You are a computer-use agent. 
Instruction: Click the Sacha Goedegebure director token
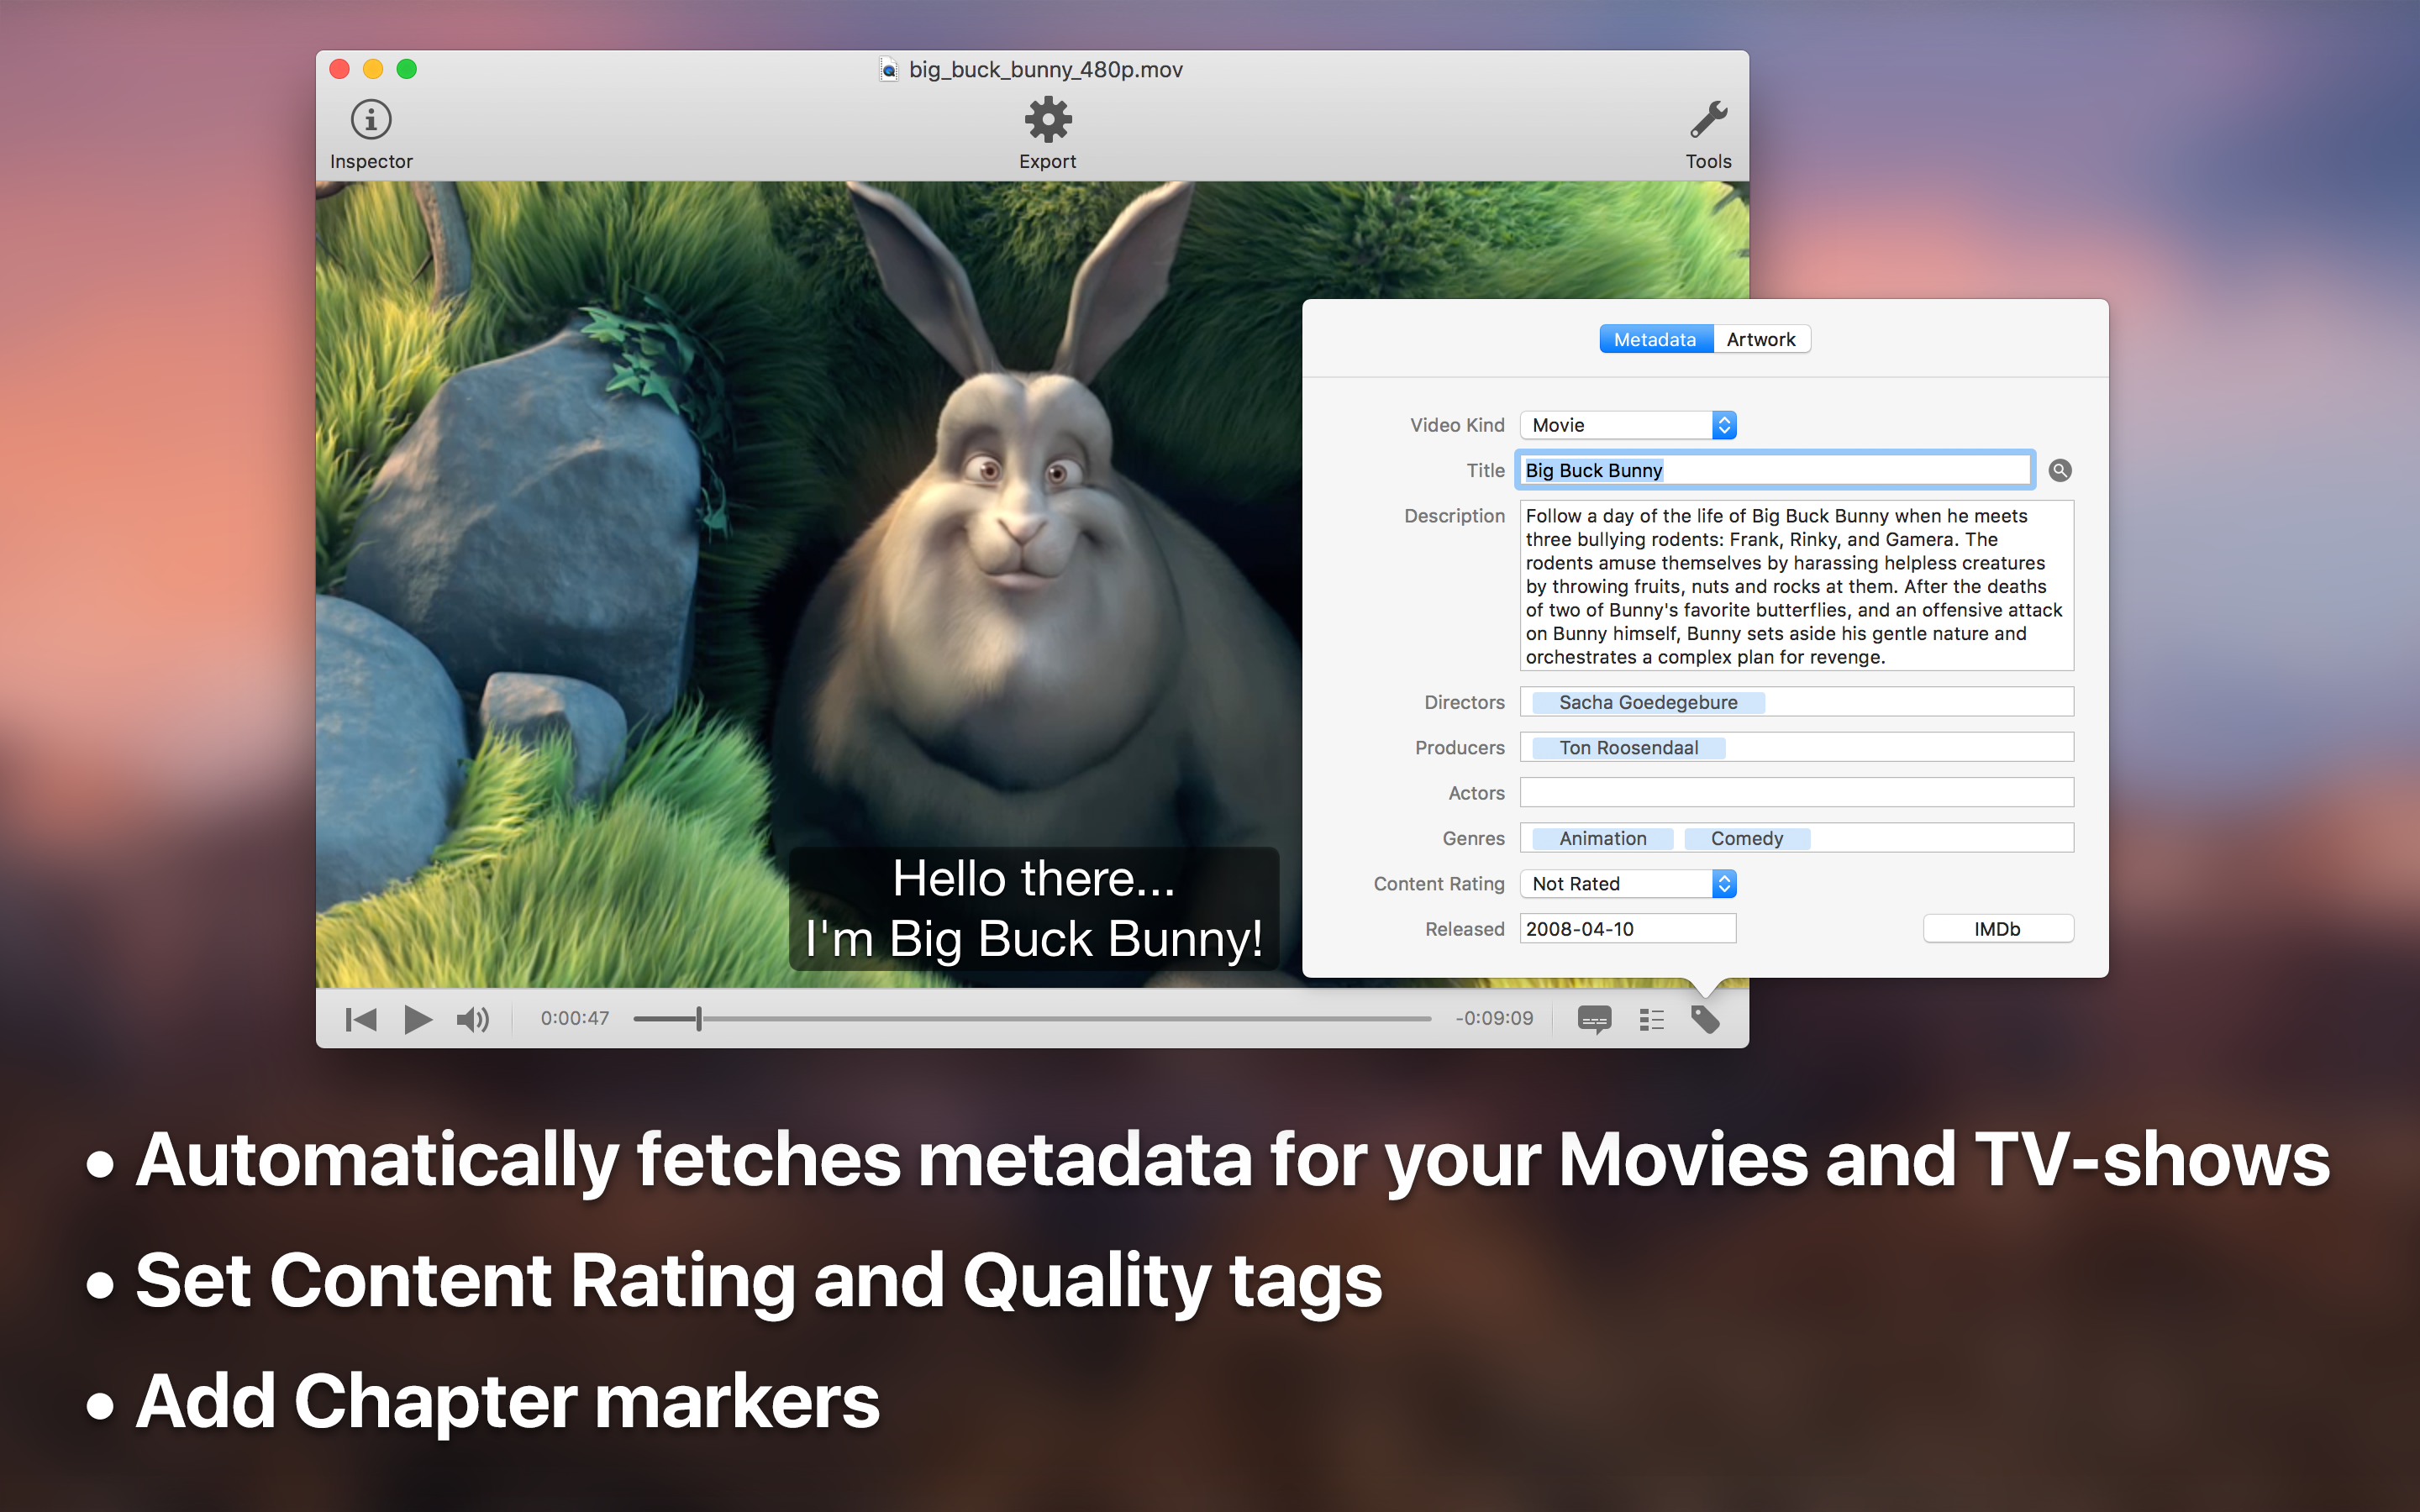(x=1647, y=703)
